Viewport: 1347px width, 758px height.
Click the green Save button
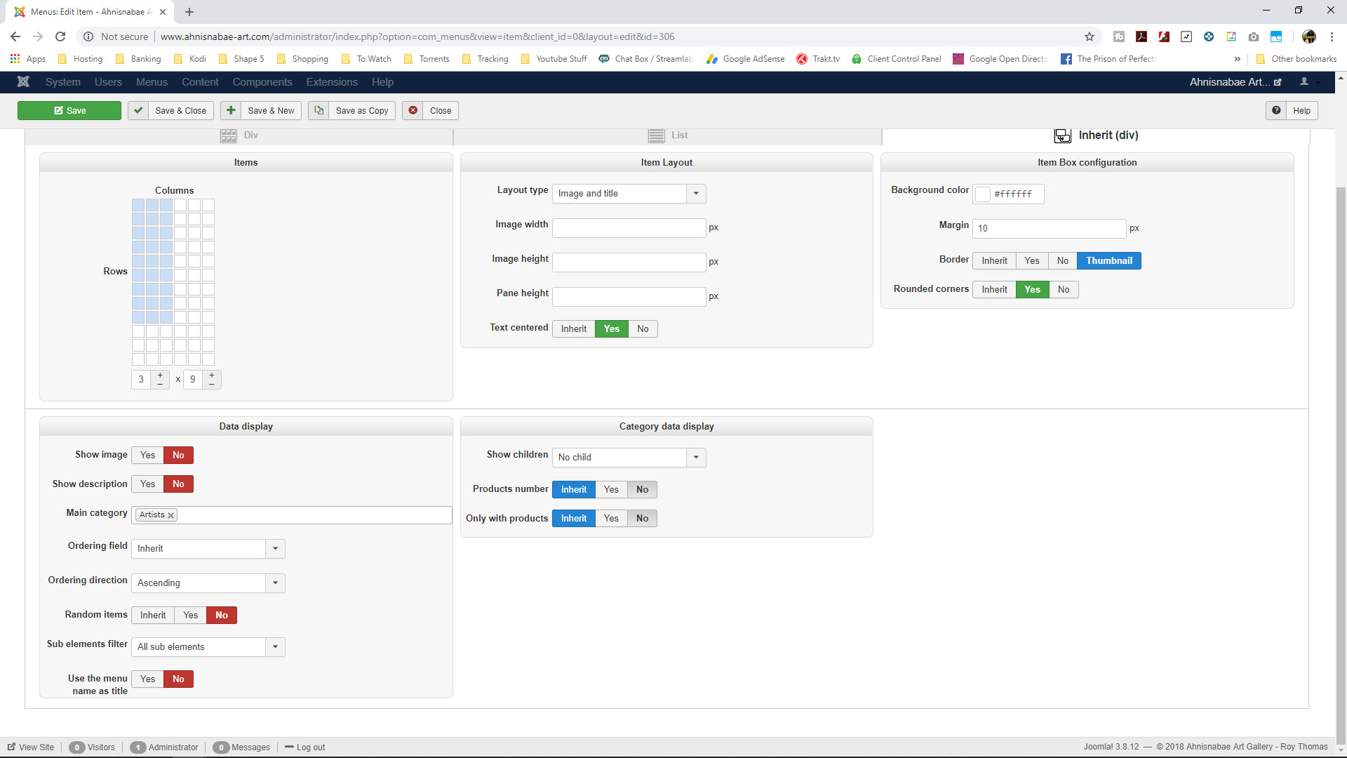point(69,110)
